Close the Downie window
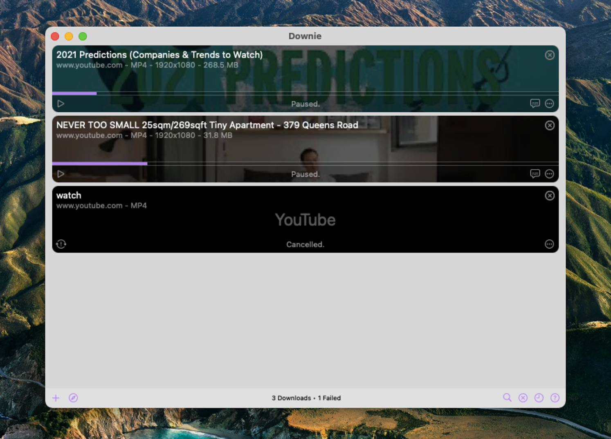 coord(55,36)
